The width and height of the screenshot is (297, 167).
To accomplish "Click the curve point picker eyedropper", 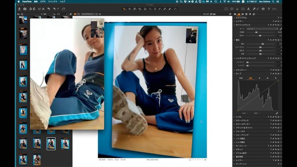I will (x=277, y=113).
